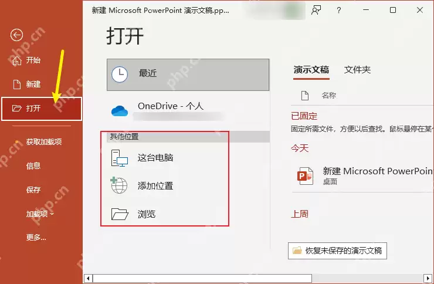434x284 pixels.
Task: Click 恢复未保存的演示文稿 button
Action: [337, 251]
